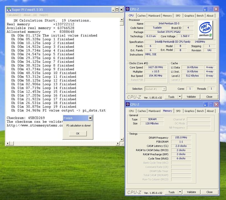
Task: Click Tools button in lower CPU-Z
Action: coord(172,192)
